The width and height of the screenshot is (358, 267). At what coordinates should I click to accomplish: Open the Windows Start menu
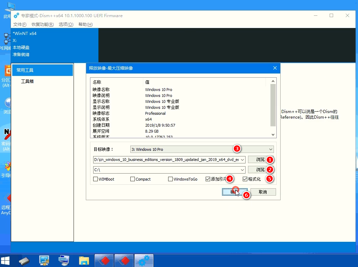(x=6, y=261)
